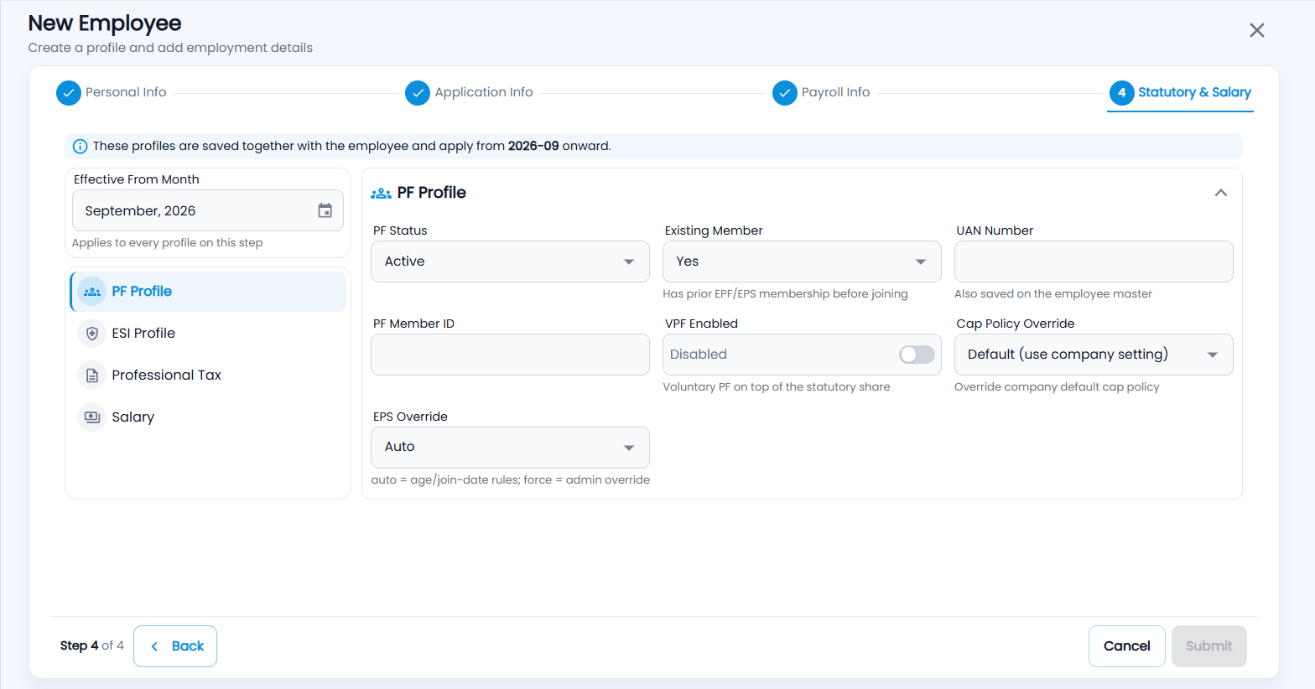The image size is (1315, 689).
Task: Click the Personal Info completed checkmark icon
Action: pyautogui.click(x=69, y=93)
